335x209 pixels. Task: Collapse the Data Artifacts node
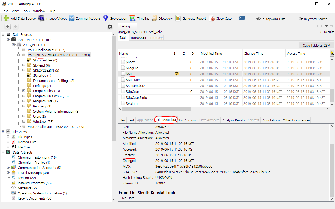point(3,152)
